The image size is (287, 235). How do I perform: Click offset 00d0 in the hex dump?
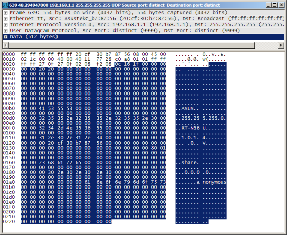point(9,118)
